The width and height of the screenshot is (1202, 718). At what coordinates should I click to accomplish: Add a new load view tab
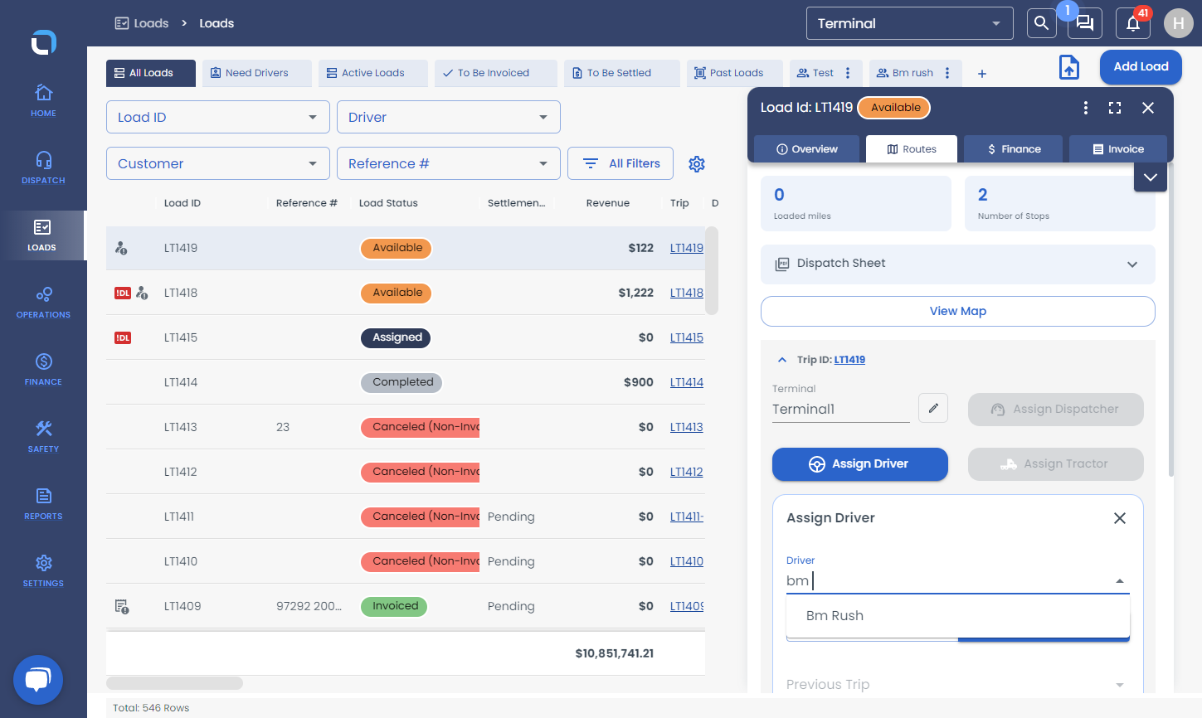pyautogui.click(x=982, y=74)
